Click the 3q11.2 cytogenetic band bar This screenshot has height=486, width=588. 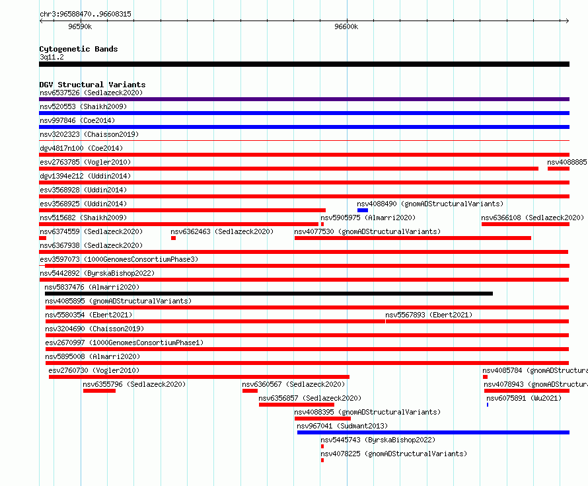click(x=304, y=64)
